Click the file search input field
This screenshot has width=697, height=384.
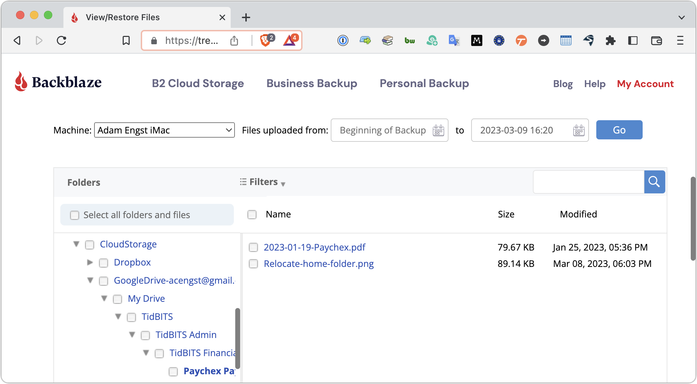(588, 182)
